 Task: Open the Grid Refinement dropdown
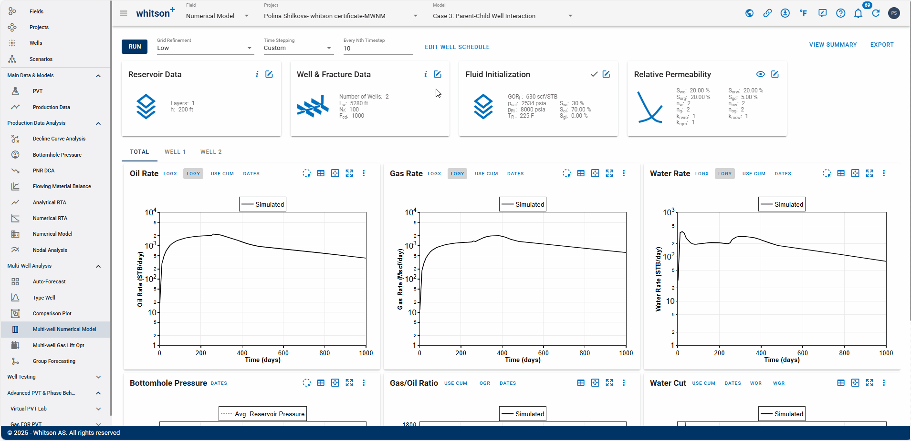(205, 48)
